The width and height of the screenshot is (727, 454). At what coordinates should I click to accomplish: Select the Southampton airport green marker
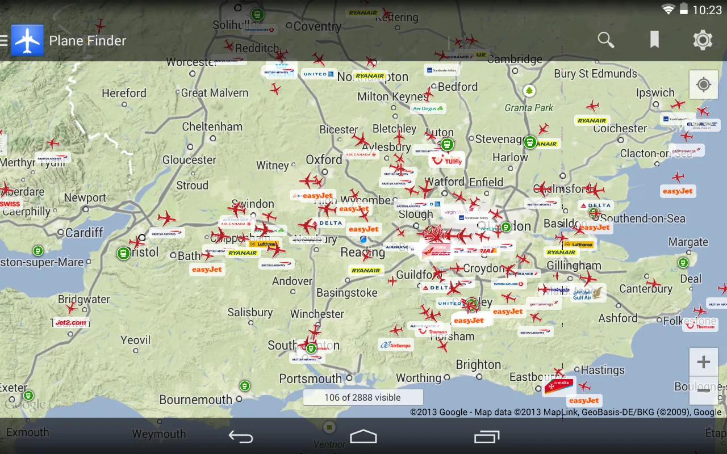(311, 348)
